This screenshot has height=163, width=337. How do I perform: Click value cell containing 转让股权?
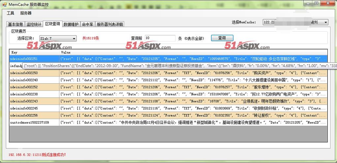click(x=193, y=116)
